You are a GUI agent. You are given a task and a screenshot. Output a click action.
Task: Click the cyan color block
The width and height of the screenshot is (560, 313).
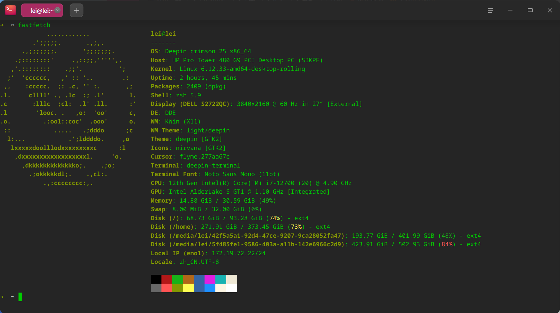point(221,279)
